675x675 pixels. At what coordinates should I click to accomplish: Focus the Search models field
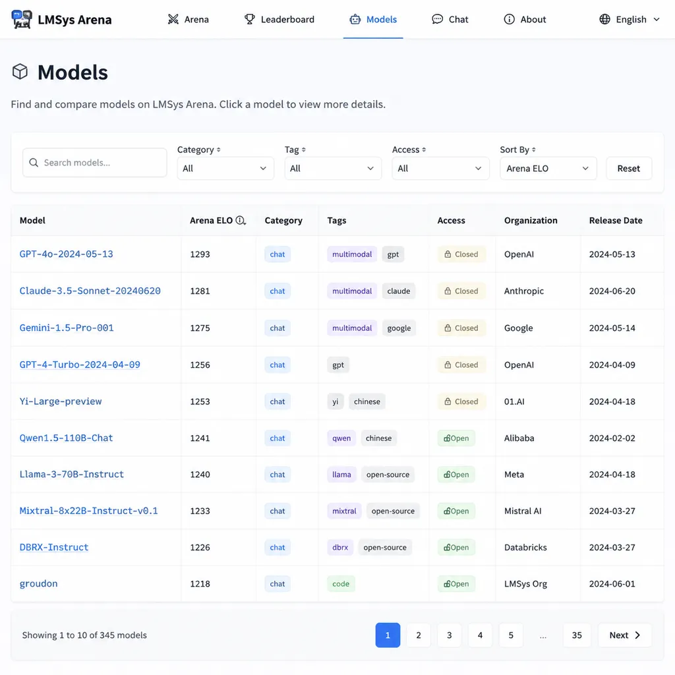(x=95, y=163)
